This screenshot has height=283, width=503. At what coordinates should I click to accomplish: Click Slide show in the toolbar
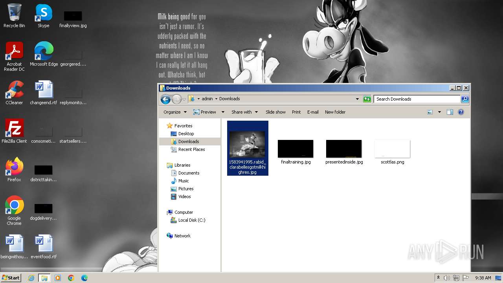tap(275, 112)
